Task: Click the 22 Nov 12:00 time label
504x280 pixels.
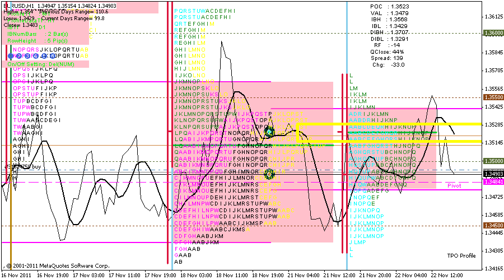Action: point(446,275)
